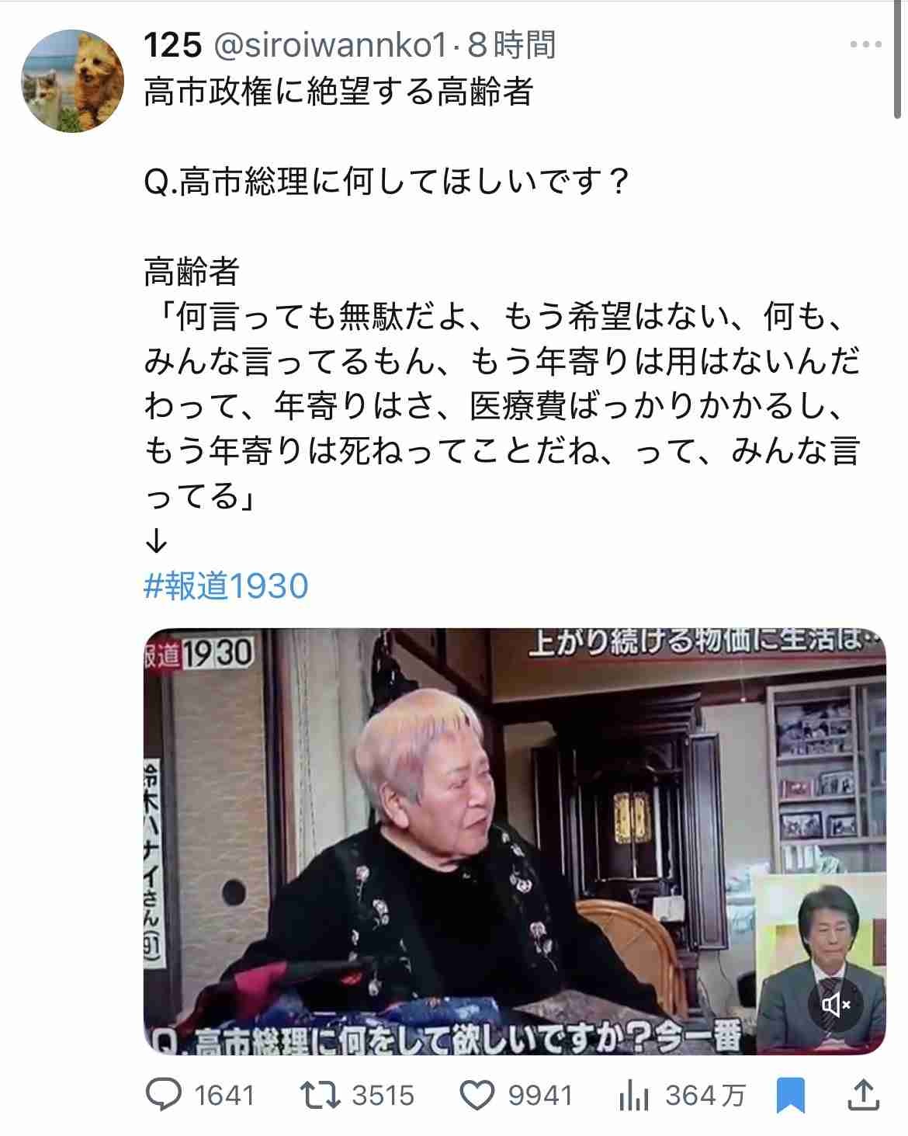Like the post with the heart icon
The image size is (908, 1136).
[x=477, y=1096]
